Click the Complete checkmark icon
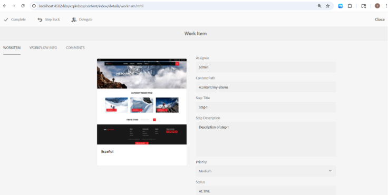 coord(6,19)
